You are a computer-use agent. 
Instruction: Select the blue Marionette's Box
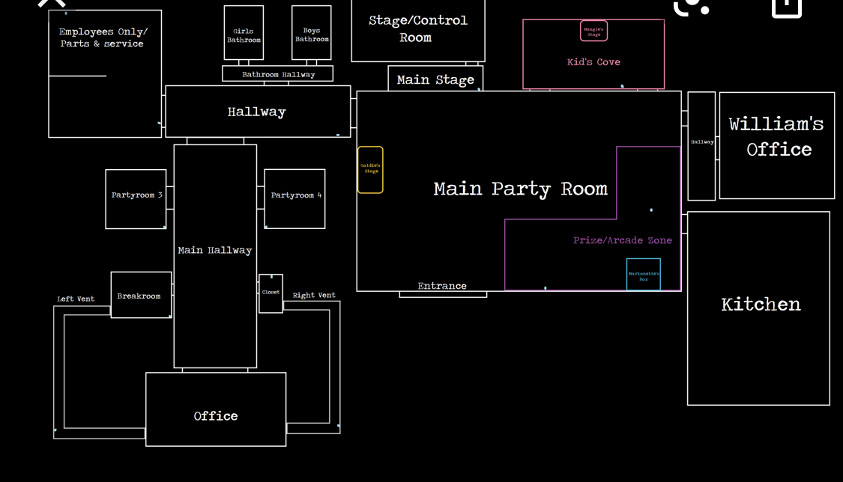click(x=644, y=274)
